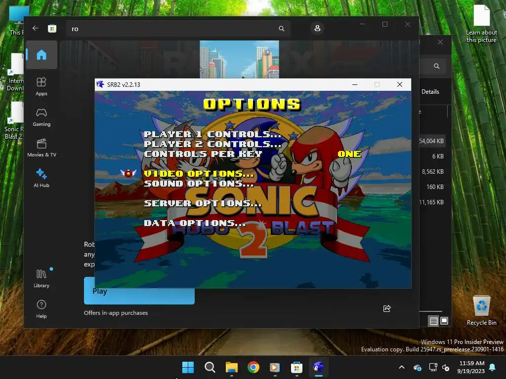The width and height of the screenshot is (506, 379).
Task: Open notification bell in system tray
Action: [493, 367]
